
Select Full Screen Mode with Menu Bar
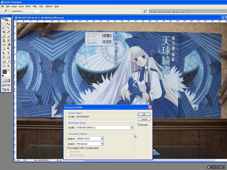(x=6, y=85)
